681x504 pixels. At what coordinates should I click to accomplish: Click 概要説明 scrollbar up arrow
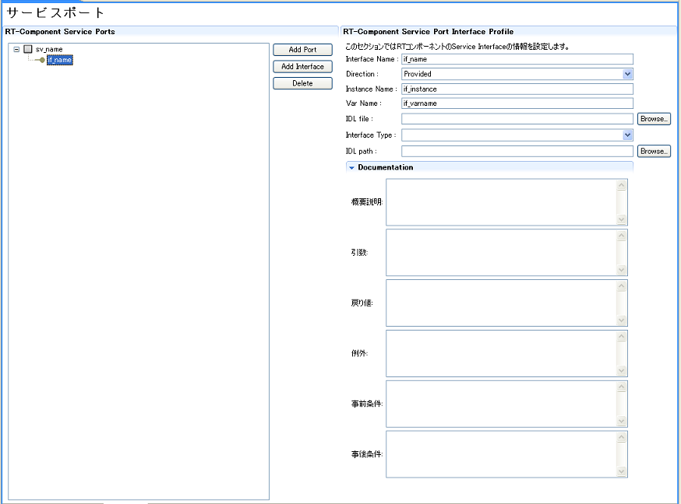point(622,185)
